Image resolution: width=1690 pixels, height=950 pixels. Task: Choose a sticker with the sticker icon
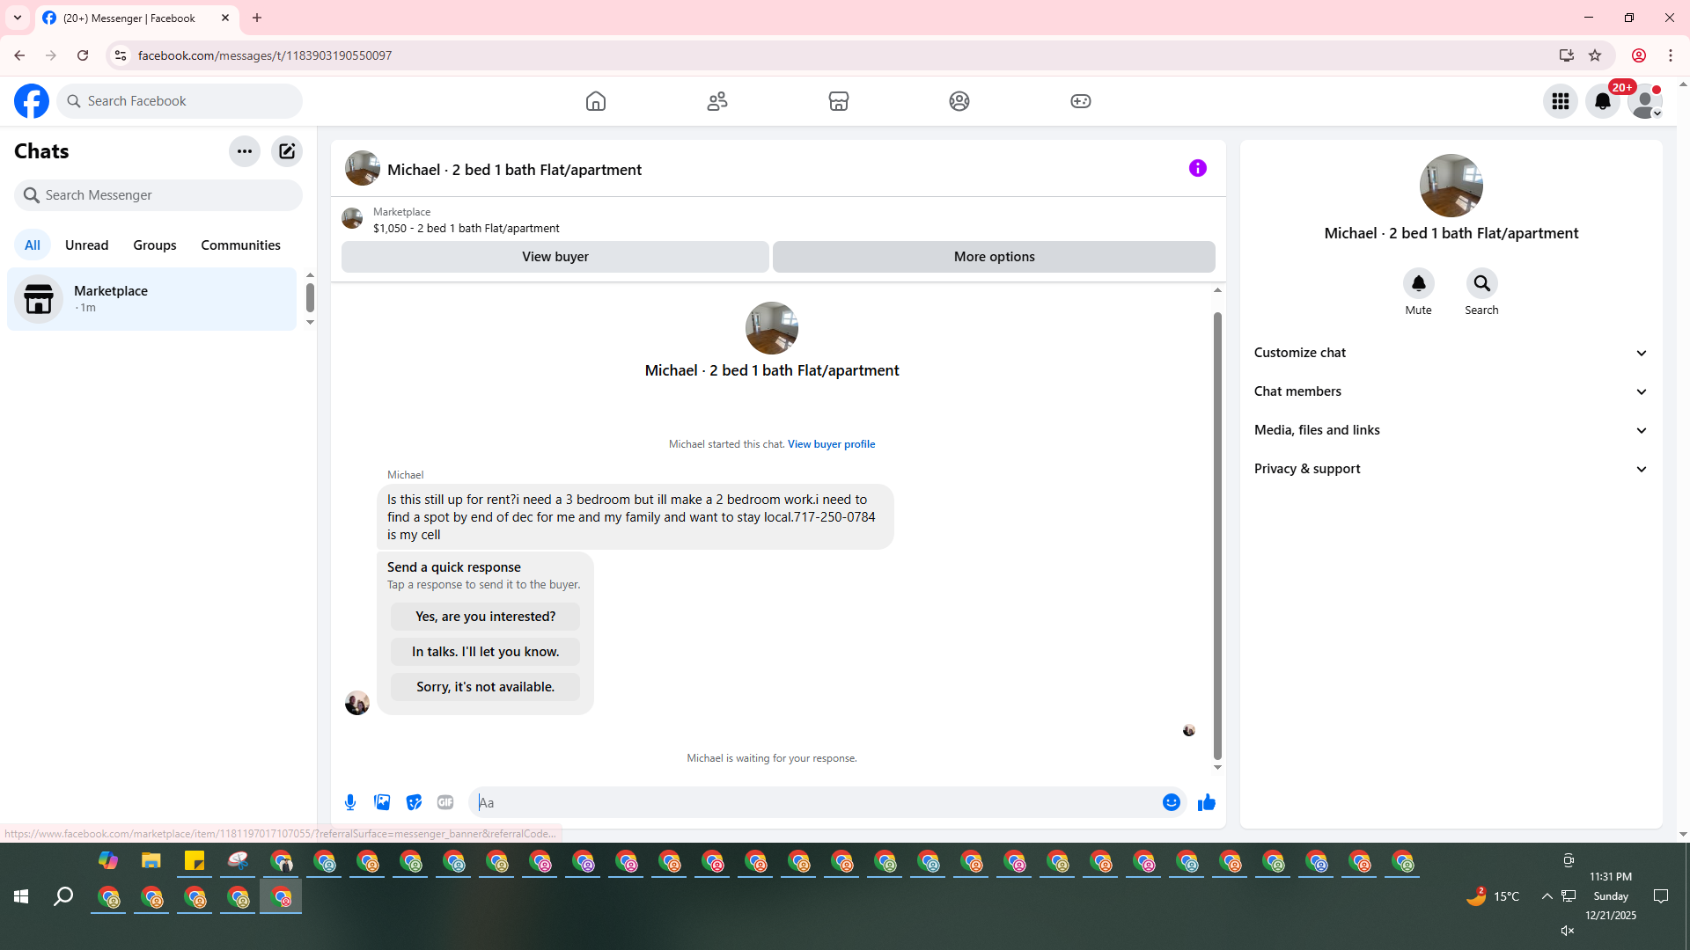click(x=414, y=802)
